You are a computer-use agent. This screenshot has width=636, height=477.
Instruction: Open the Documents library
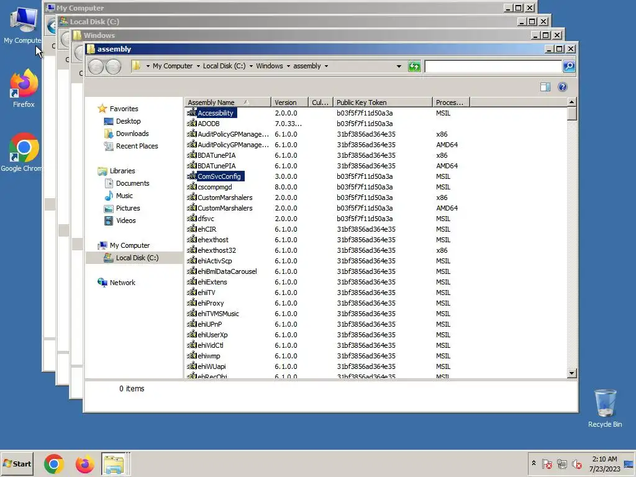click(x=132, y=183)
